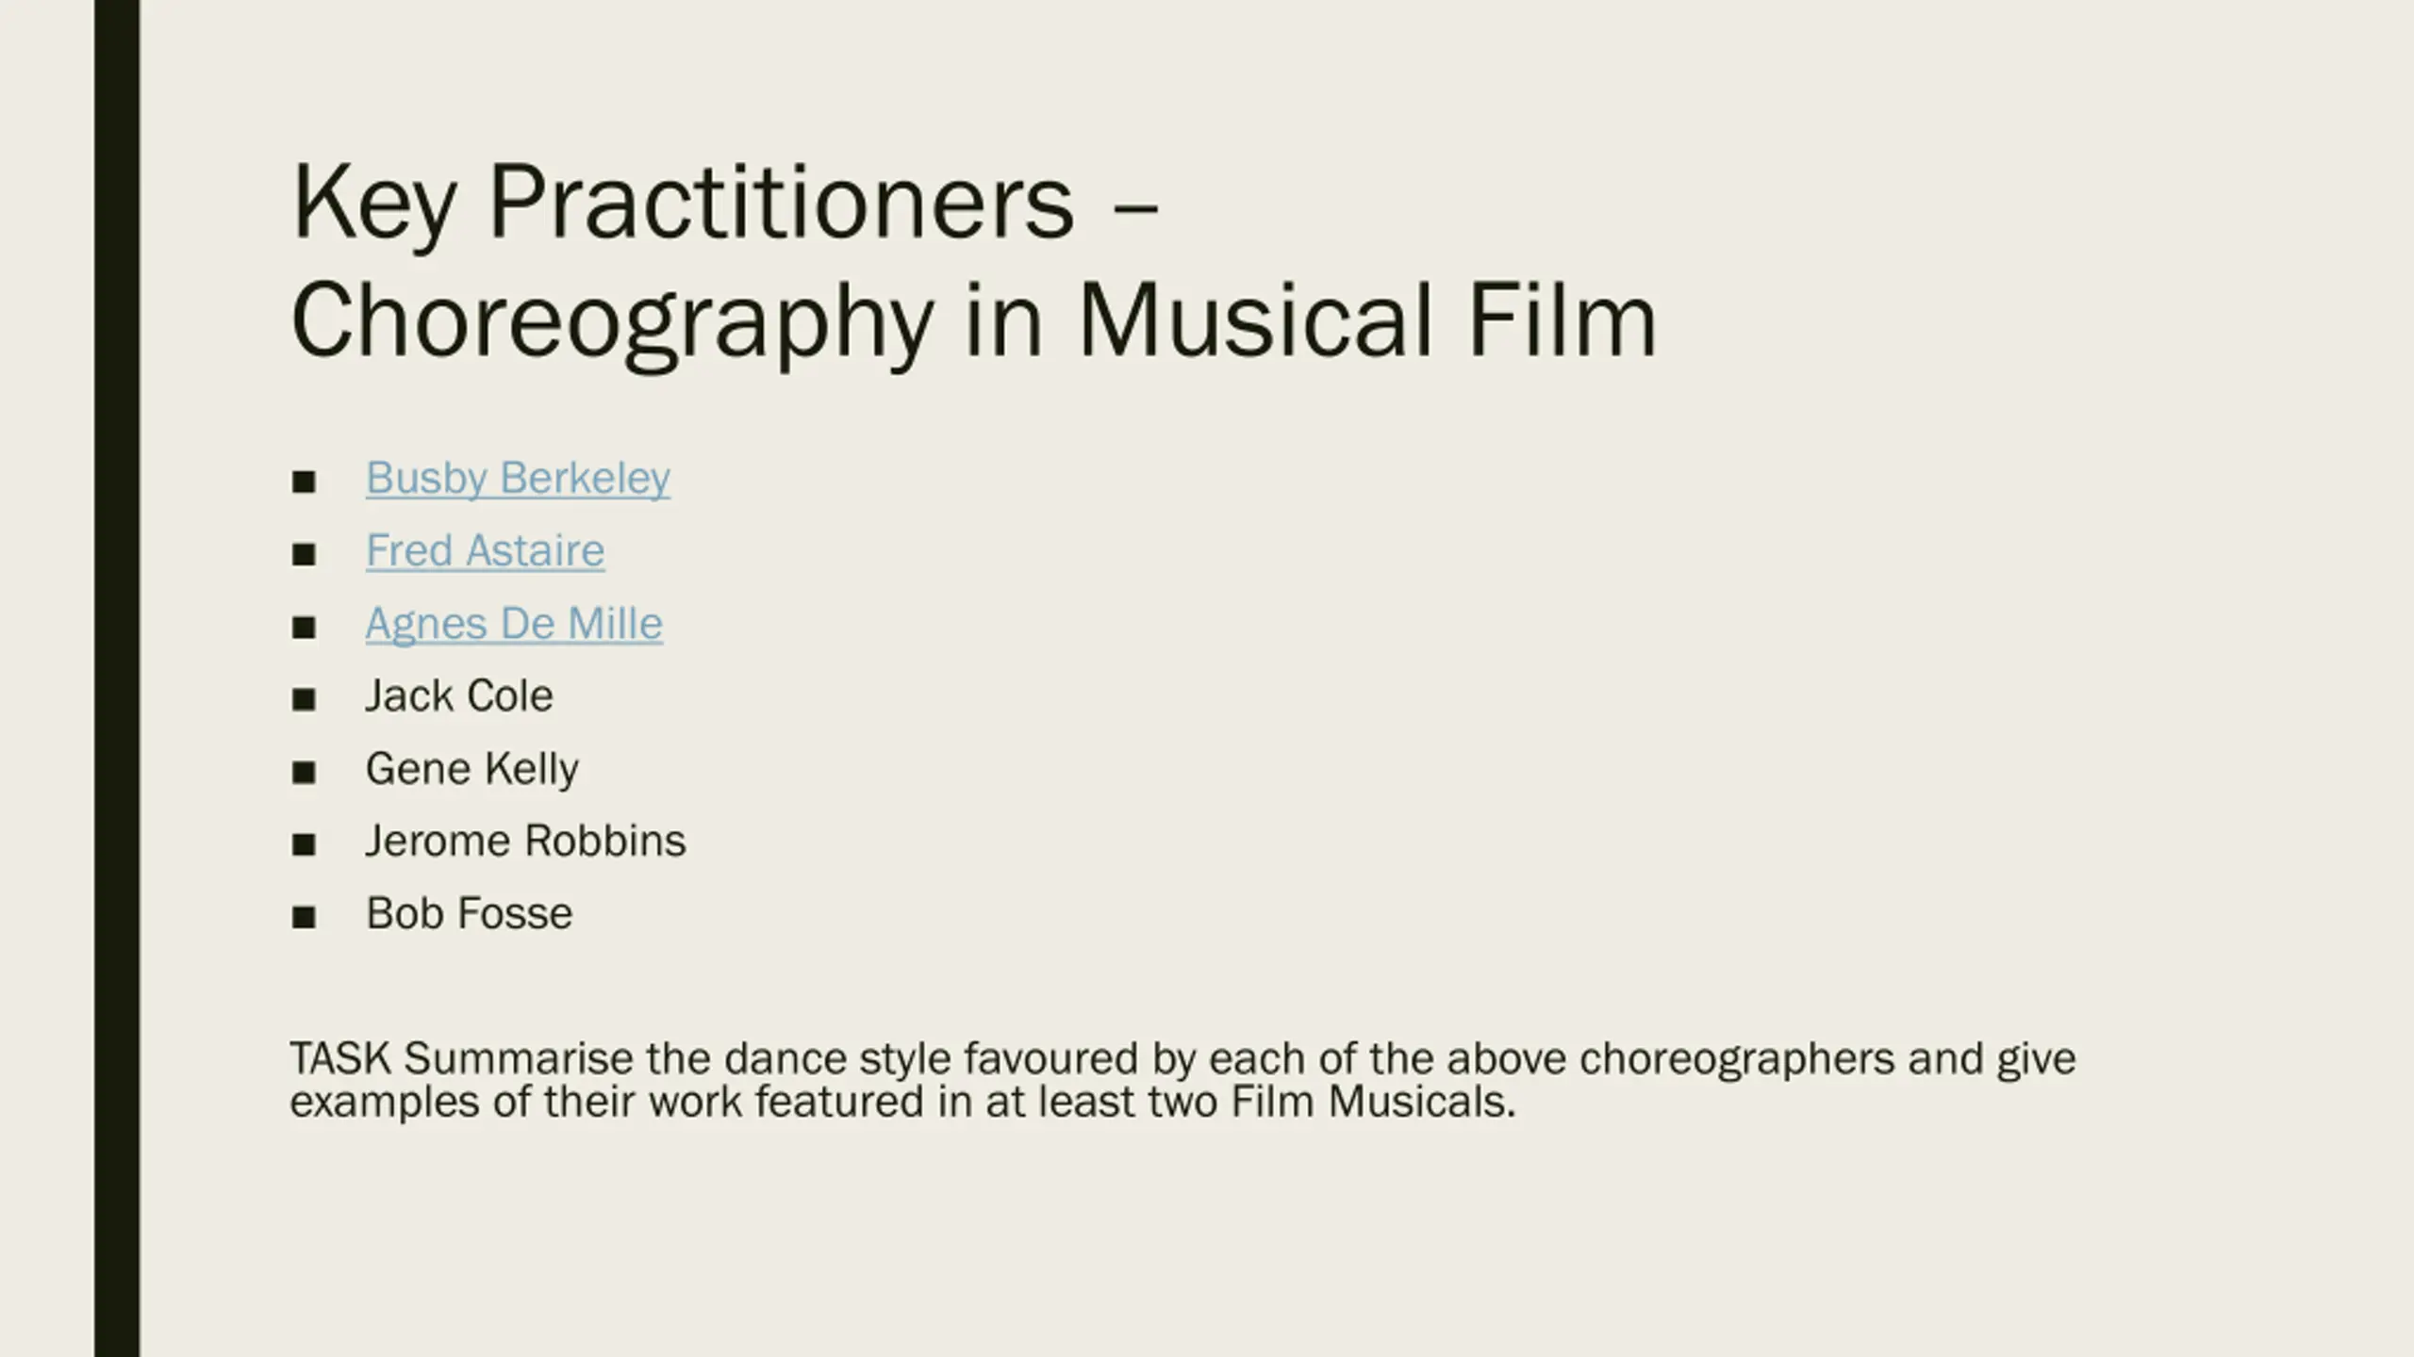Follow the Fred Astaire link
The image size is (2414, 1357).
tap(485, 550)
